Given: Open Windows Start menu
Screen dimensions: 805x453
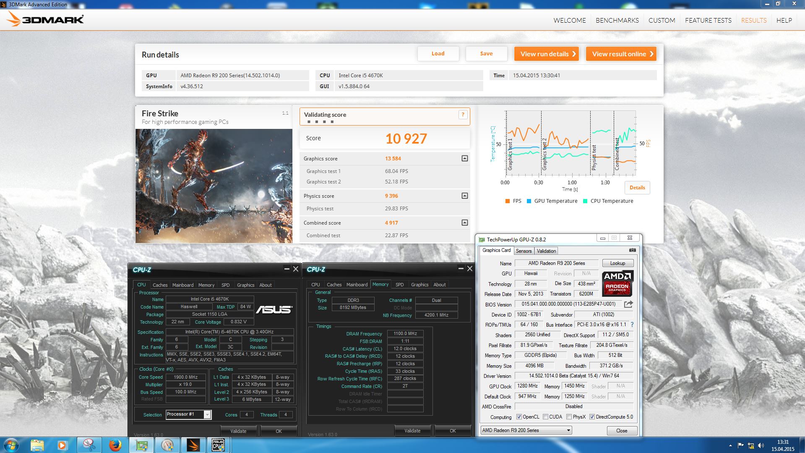Looking at the screenshot, I should (11, 445).
